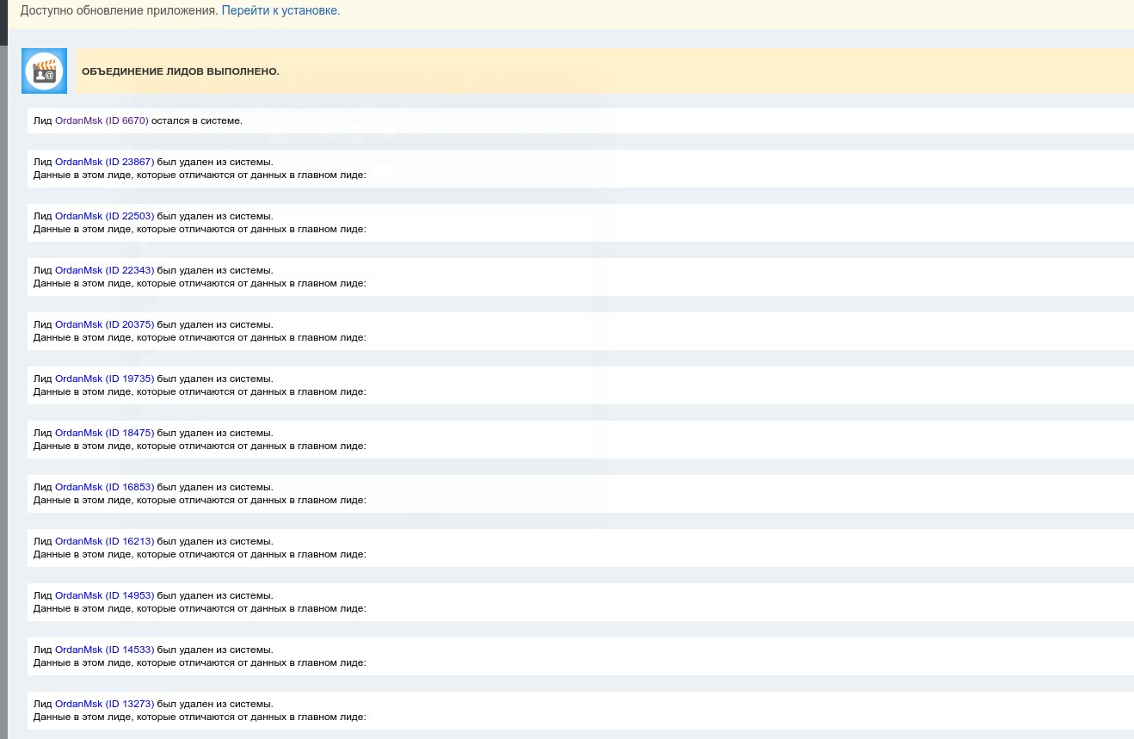The height and width of the screenshot is (739, 1134).
Task: Open deleted lead OrdanMsk ID 23867
Action: pyautogui.click(x=104, y=162)
